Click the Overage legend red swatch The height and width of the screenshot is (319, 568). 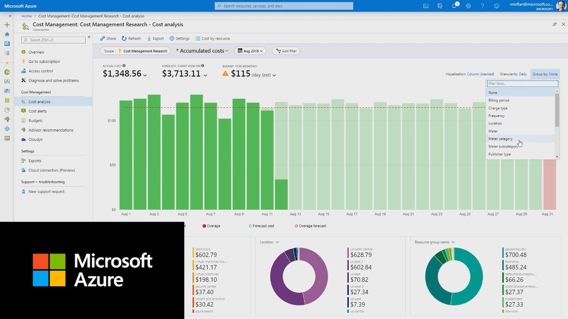[x=204, y=226]
